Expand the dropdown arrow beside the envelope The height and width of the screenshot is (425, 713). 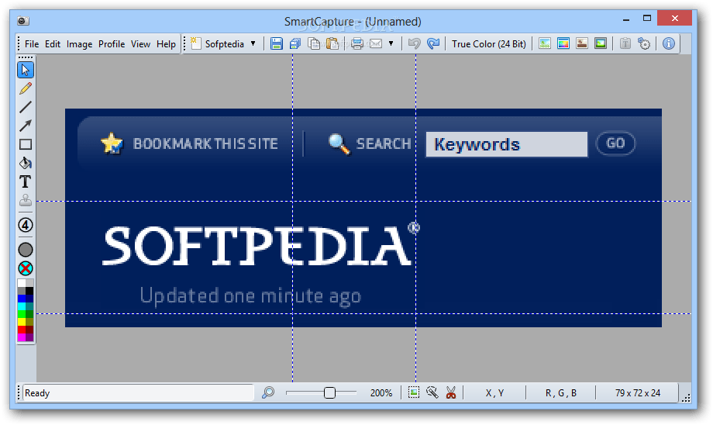pos(391,43)
